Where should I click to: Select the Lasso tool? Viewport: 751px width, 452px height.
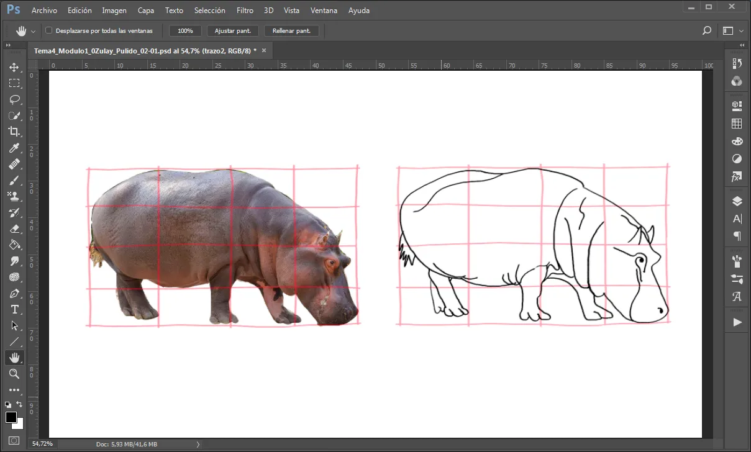[14, 99]
